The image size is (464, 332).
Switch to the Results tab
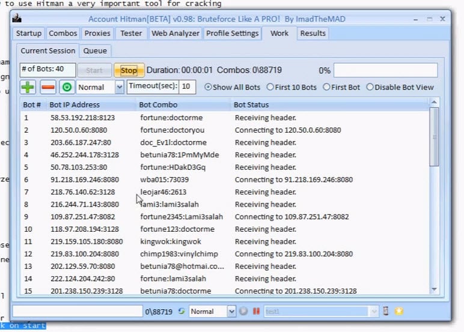point(313,33)
